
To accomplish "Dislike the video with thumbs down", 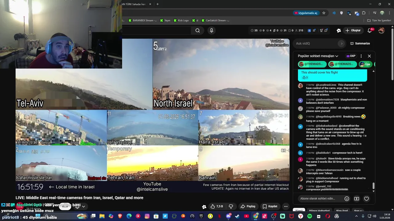I will tap(231, 206).
